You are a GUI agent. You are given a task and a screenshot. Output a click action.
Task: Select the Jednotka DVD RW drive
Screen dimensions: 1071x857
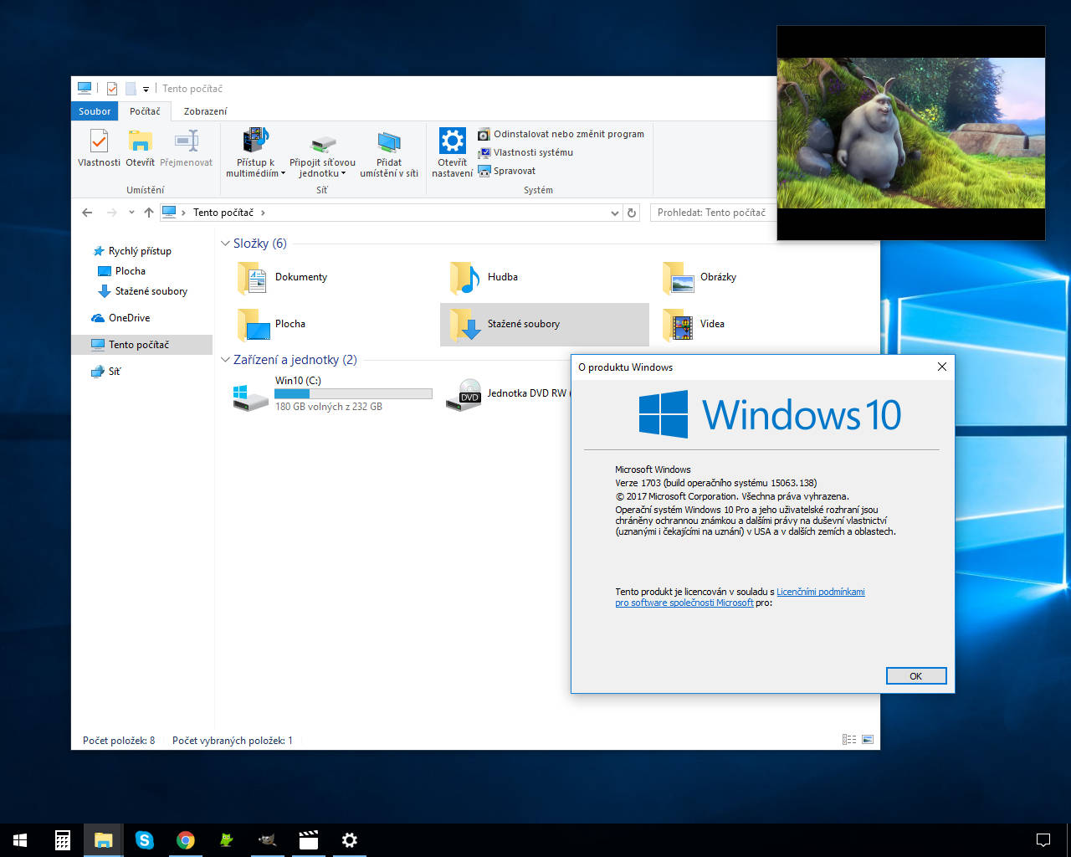pos(506,393)
